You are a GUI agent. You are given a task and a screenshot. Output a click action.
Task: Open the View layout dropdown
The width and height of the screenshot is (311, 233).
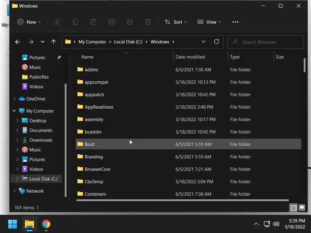[209, 22]
